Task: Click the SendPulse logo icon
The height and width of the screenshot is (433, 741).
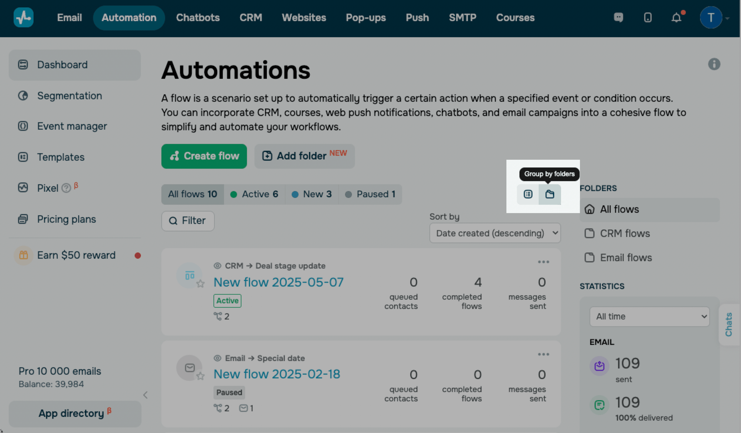Action: [x=24, y=17]
